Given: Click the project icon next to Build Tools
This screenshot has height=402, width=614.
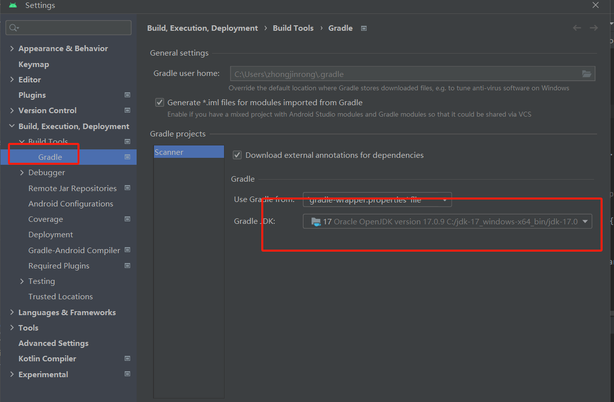Looking at the screenshot, I should coord(127,141).
